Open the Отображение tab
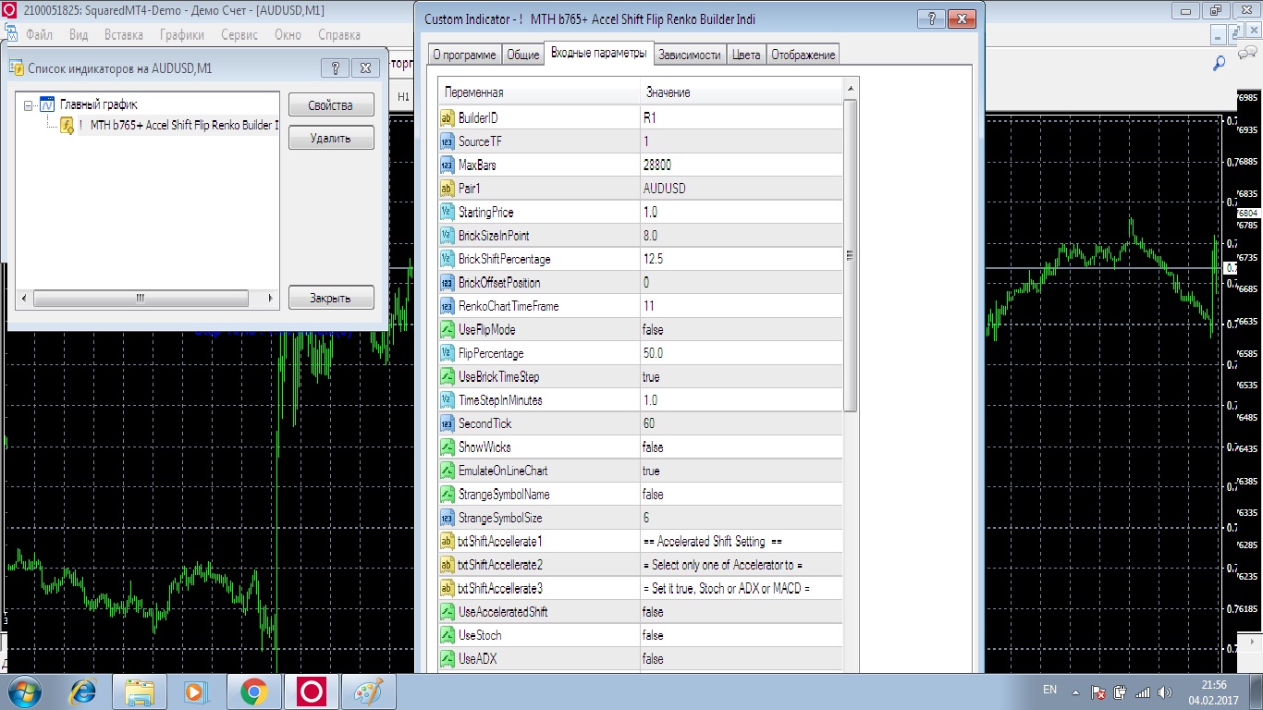Viewport: 1263px width, 710px height. click(803, 55)
